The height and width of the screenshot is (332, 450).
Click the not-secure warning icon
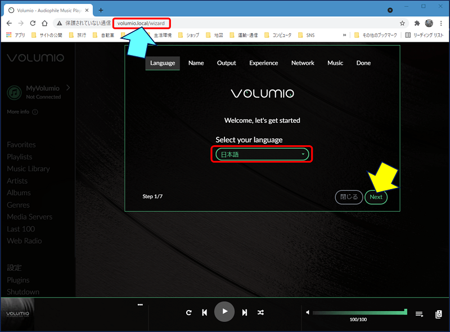(59, 23)
